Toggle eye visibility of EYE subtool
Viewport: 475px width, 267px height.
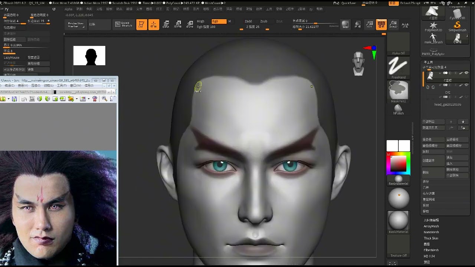(466, 85)
